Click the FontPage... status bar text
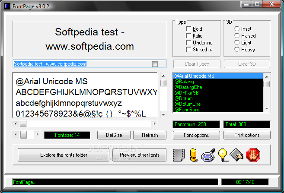This screenshot has width=284, height=193. pos(25,182)
